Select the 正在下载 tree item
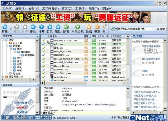This screenshot has width=168, height=121. click(17, 43)
